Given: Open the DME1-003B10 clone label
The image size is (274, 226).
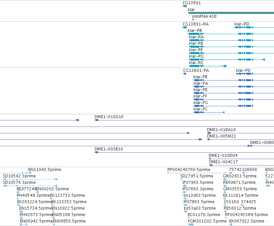Looking at the screenshot, I should pyautogui.click(x=109, y=149).
